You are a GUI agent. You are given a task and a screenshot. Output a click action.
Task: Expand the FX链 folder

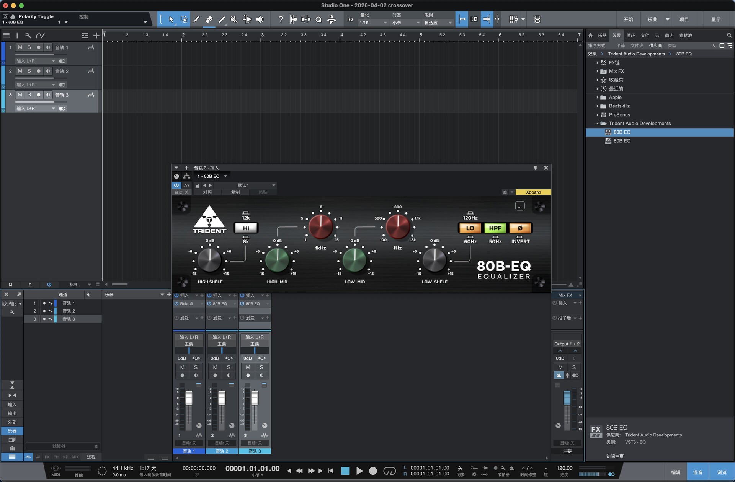tap(597, 62)
